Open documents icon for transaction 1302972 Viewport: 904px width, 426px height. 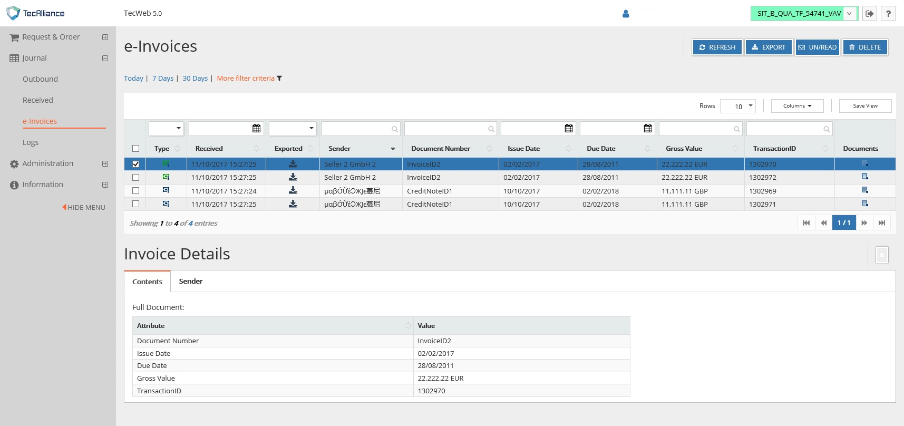865,177
